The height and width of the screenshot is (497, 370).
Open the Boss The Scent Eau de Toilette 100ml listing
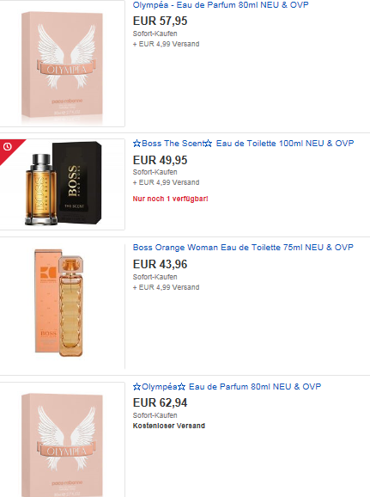(243, 144)
